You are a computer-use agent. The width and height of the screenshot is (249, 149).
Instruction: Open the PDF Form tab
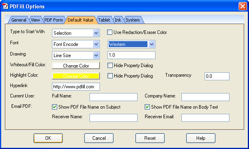(54, 20)
